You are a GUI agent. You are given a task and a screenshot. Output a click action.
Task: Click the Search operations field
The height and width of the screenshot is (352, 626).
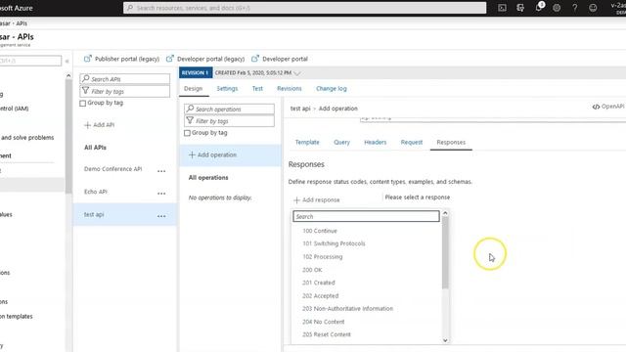[x=229, y=109]
